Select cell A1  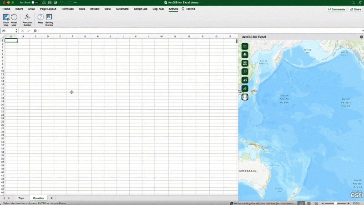pos(11,41)
